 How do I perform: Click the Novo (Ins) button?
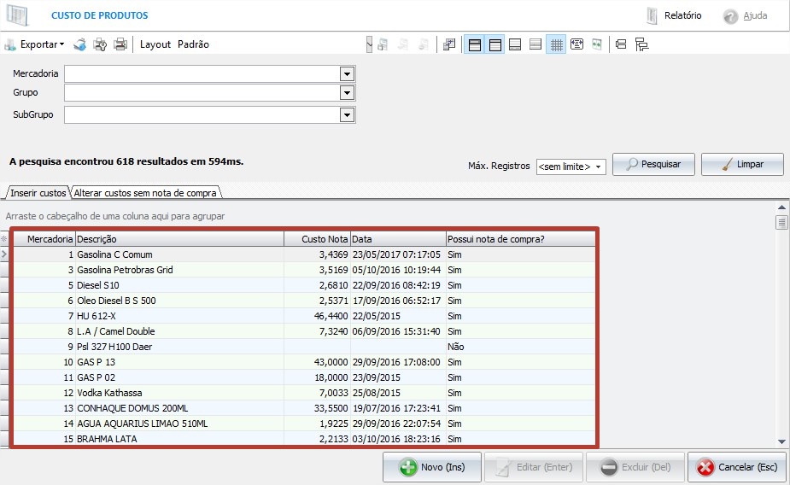click(x=432, y=467)
